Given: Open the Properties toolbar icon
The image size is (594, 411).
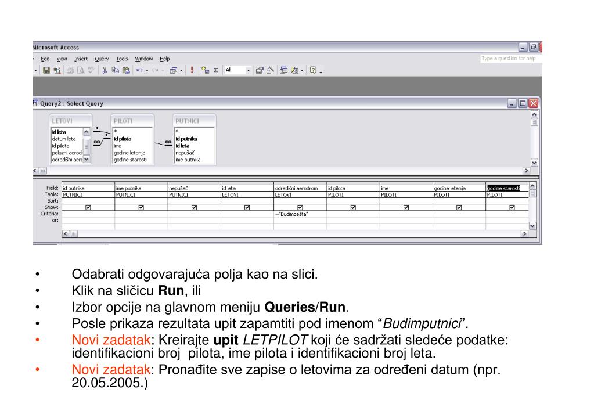Looking at the screenshot, I should click(260, 70).
